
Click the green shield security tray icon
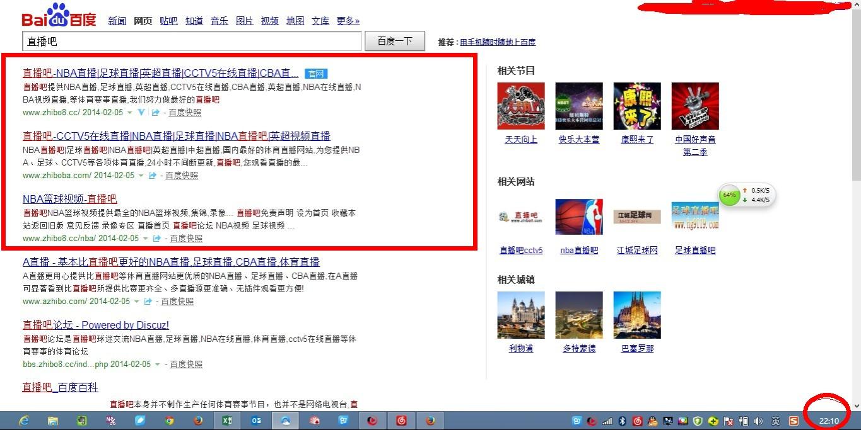tap(698, 421)
